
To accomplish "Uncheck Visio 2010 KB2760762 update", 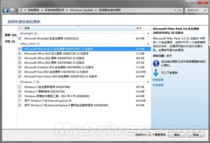I will [x=20, y=72].
